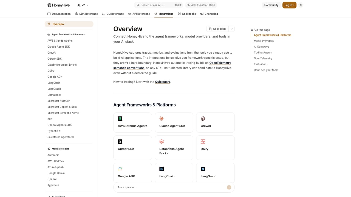
Task: Jump to Model Providers in On this page
Action: [x=264, y=41]
